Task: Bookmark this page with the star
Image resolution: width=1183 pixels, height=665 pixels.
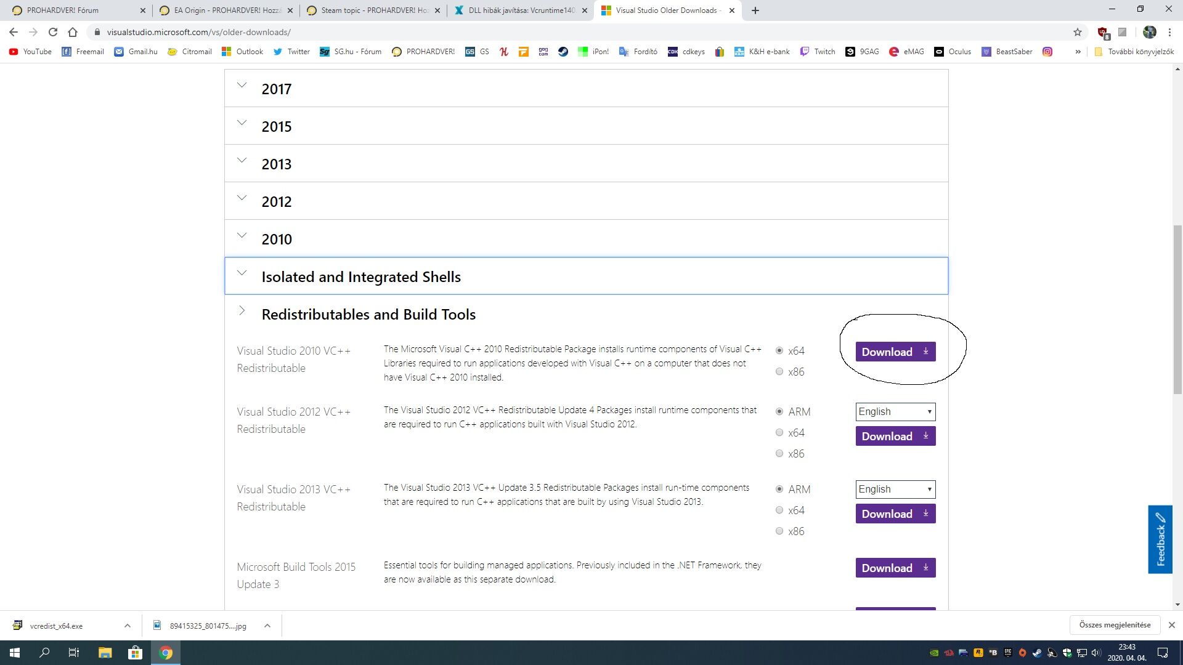Action: (1078, 32)
